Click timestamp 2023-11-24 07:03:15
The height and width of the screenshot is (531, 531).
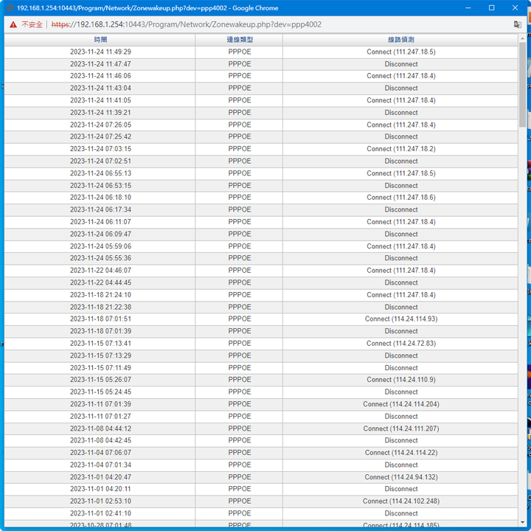(x=100, y=149)
